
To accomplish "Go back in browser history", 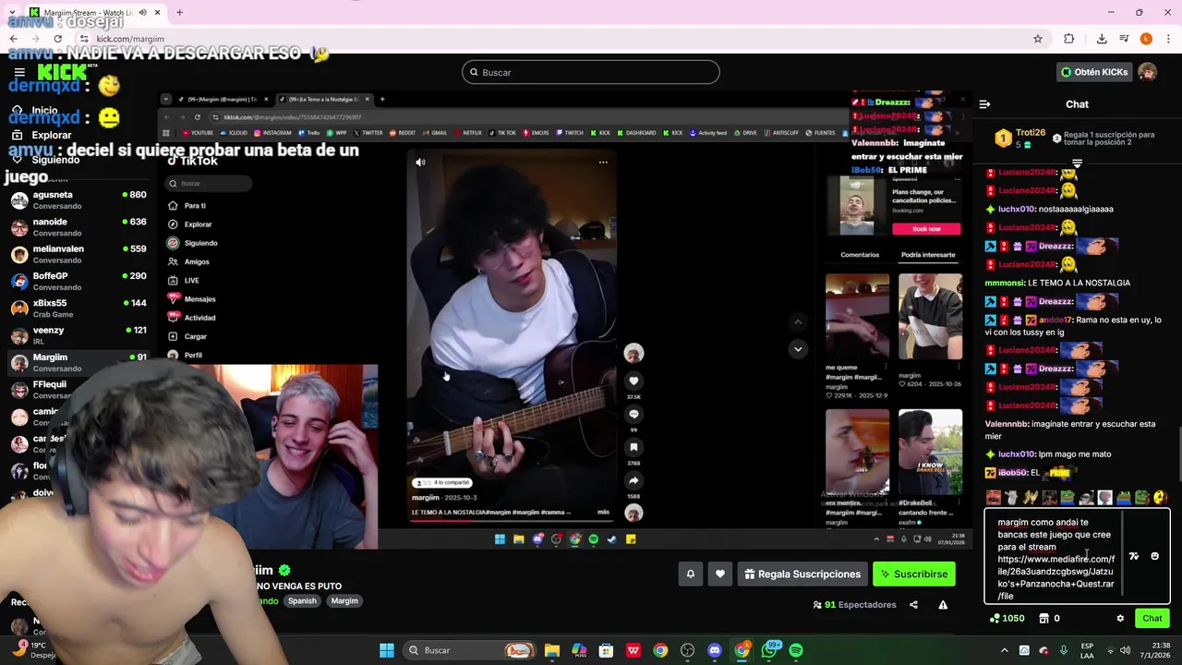I will coord(13,39).
